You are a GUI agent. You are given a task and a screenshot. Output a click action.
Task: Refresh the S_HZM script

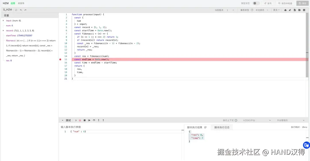(x=16, y=10)
